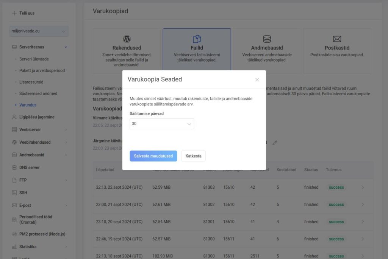Click the Ligipääsu jagamine user icon
Image resolution: width=388 pixels, height=259 pixels.
point(14,117)
